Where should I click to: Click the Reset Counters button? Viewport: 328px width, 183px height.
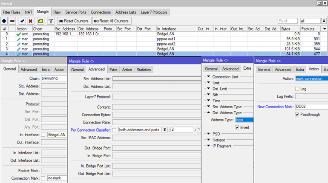[x=73, y=21]
